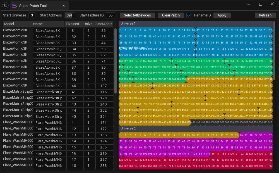Sort by the Model column header

pyautogui.click(x=17, y=24)
